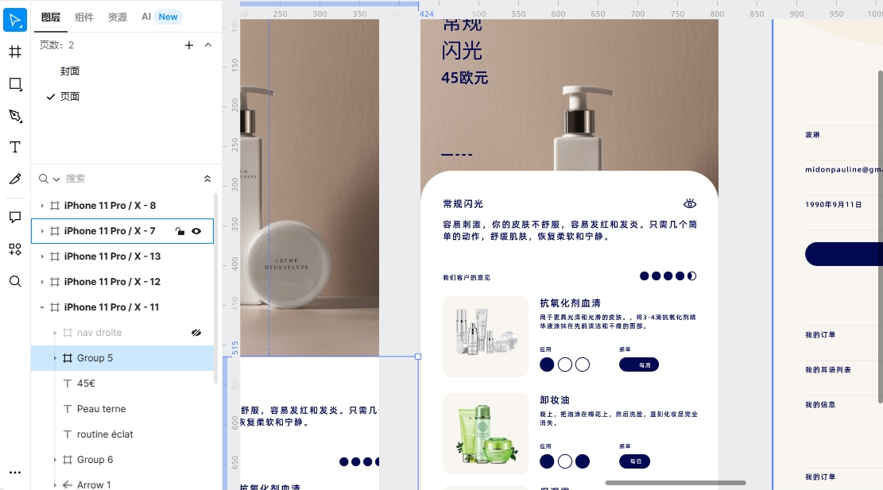Image resolution: width=883 pixels, height=490 pixels.
Task: Open the plugins/components grid tool
Action: click(15, 249)
